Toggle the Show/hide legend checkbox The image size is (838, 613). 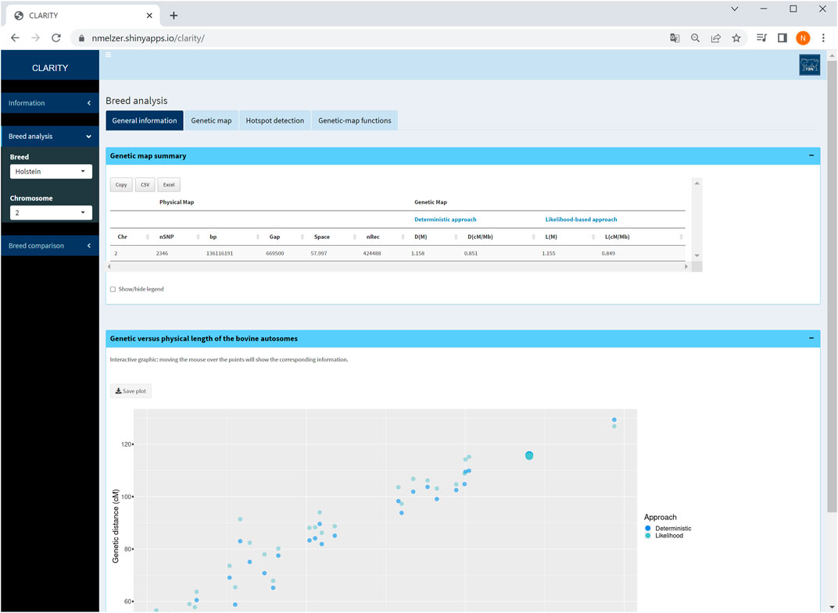click(x=113, y=290)
